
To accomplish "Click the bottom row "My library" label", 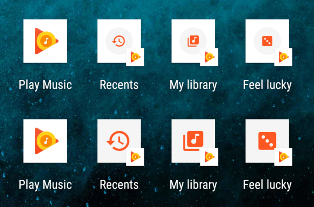I will [x=193, y=185].
